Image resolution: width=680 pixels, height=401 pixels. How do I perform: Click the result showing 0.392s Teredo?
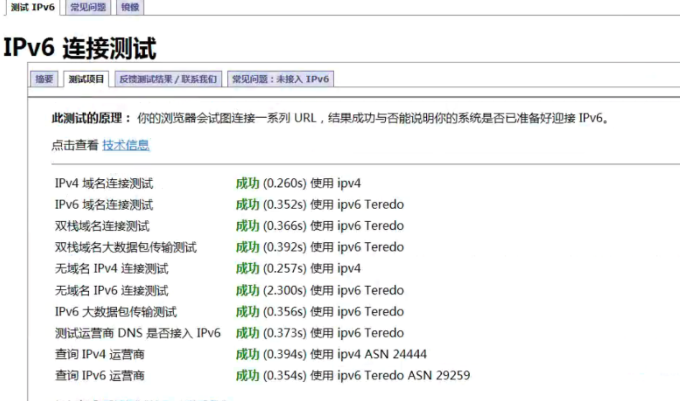click(319, 247)
